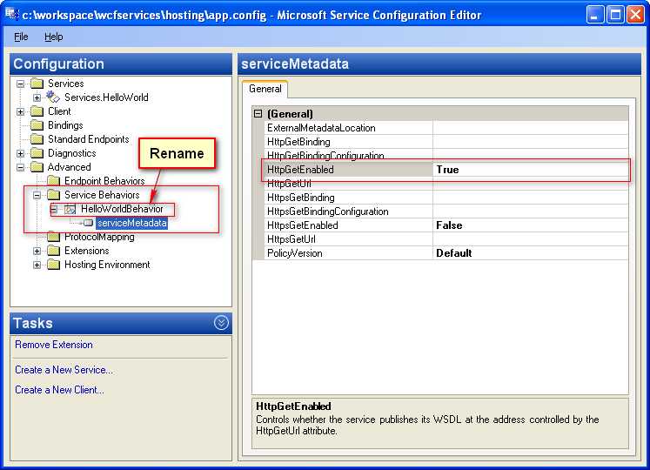Click the HttpGetUrl property row
The width and height of the screenshot is (650, 470).
click(446, 184)
